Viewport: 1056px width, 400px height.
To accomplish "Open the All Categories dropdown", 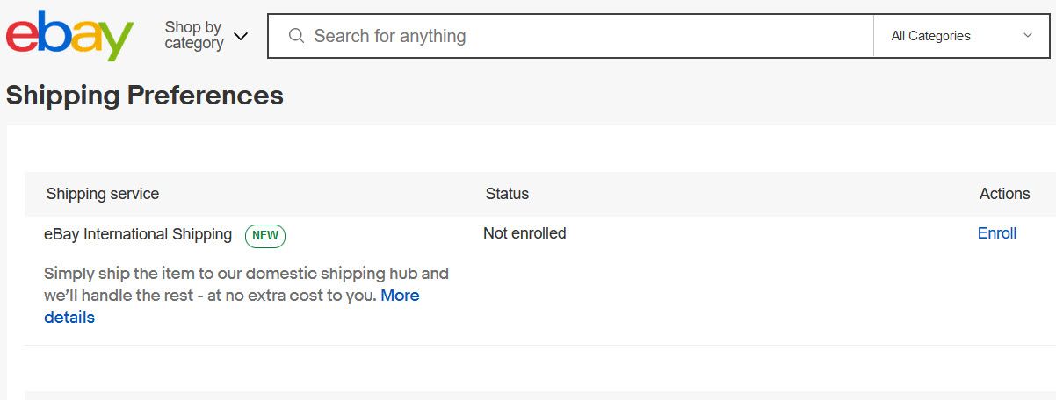I will coord(961,36).
